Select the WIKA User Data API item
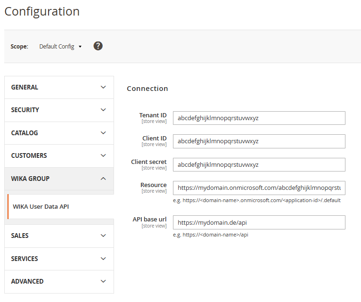361x302 pixels. click(41, 206)
